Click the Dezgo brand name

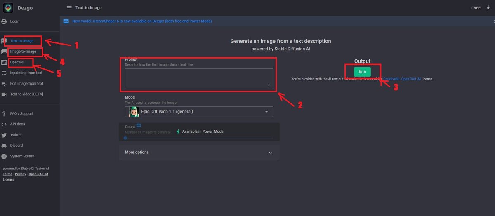[25, 8]
